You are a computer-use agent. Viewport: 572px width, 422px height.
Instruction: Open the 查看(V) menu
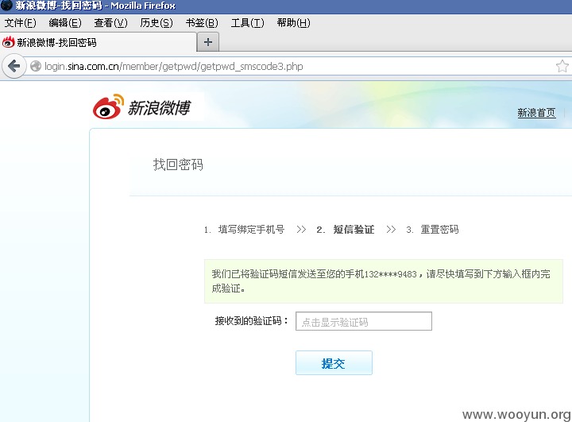110,23
